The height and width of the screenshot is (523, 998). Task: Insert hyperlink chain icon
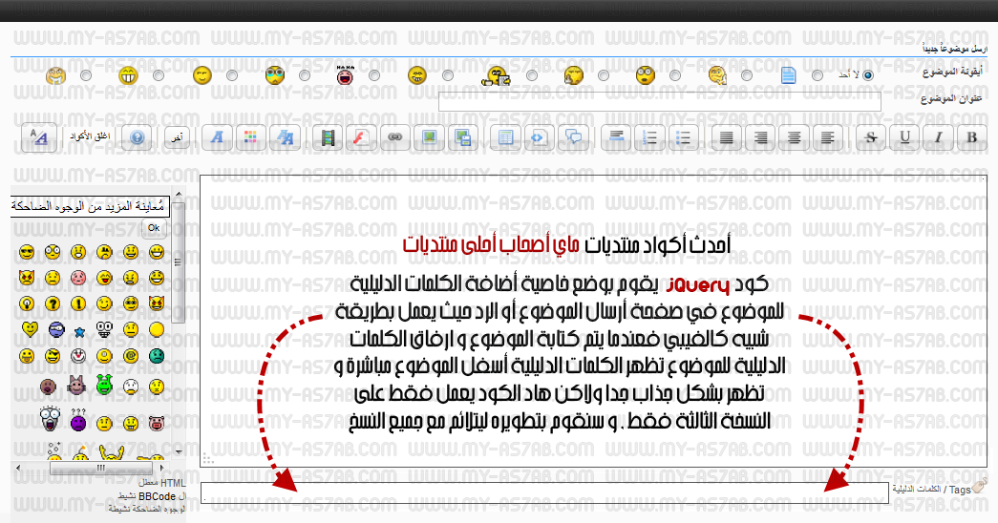point(395,137)
